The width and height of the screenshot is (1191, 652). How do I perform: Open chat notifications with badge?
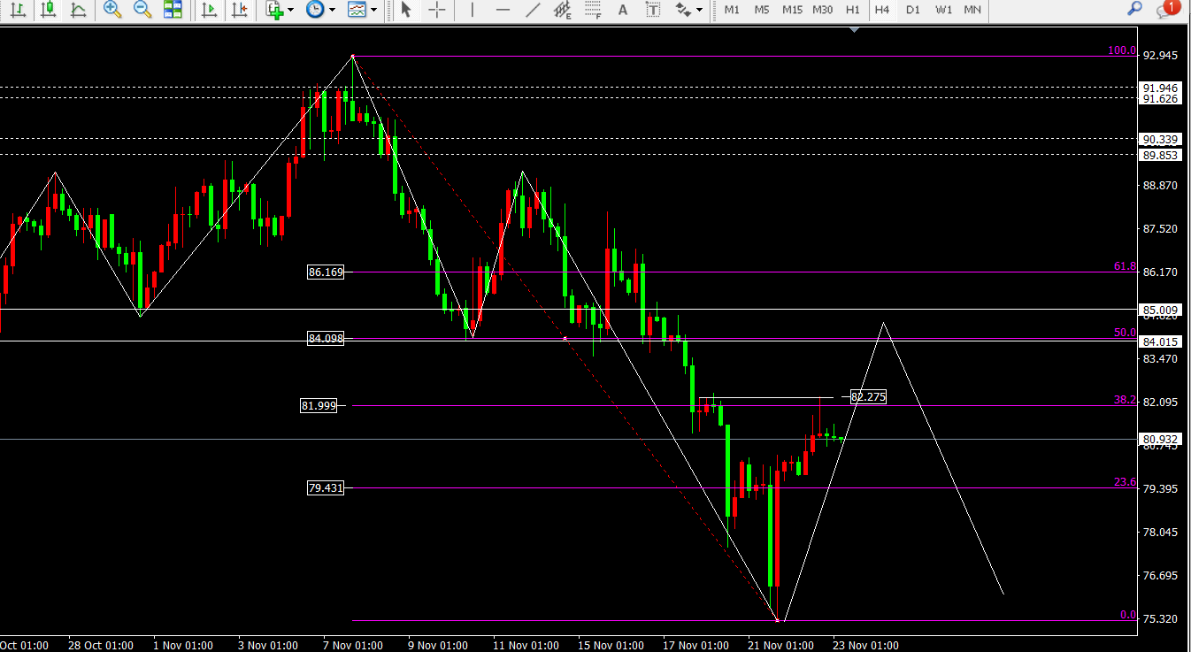coord(1167,9)
